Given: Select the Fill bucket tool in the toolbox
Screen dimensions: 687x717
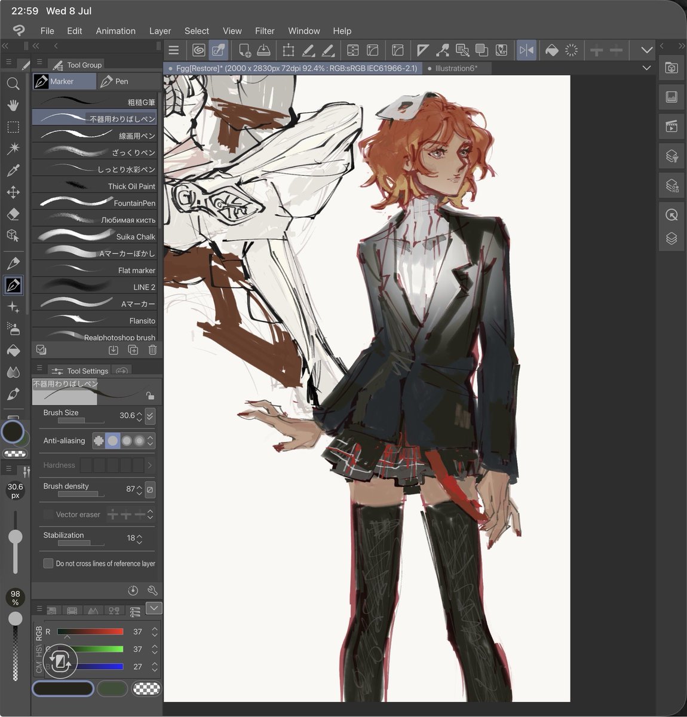Looking at the screenshot, I should click(x=13, y=351).
